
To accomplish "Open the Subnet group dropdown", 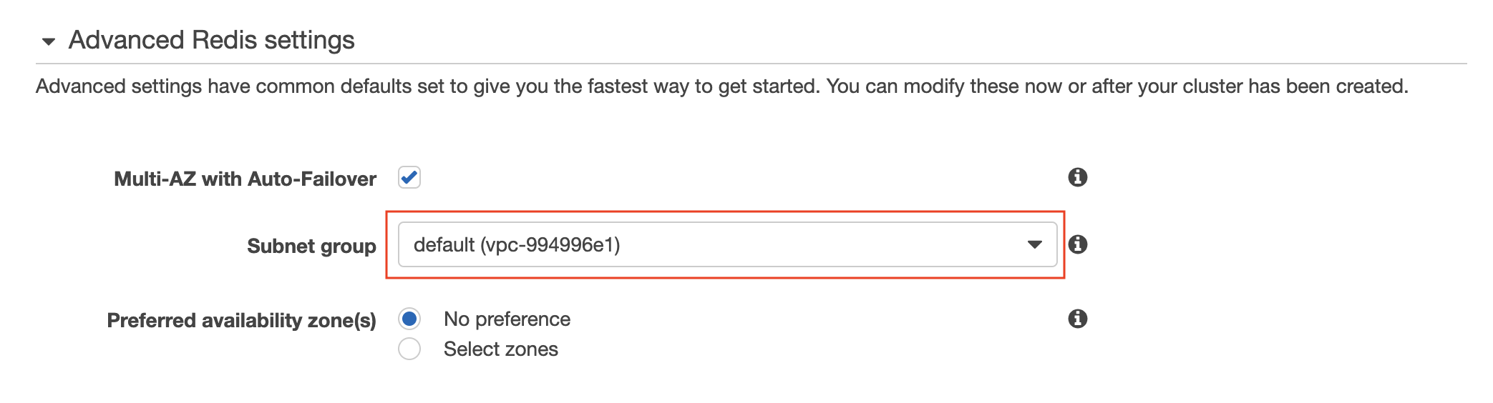I will pyautogui.click(x=727, y=244).
